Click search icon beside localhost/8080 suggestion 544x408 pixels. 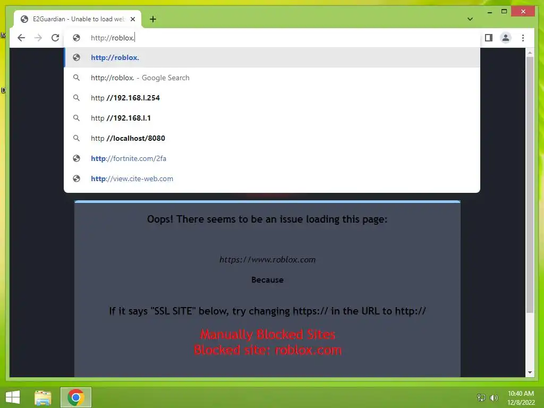76,138
